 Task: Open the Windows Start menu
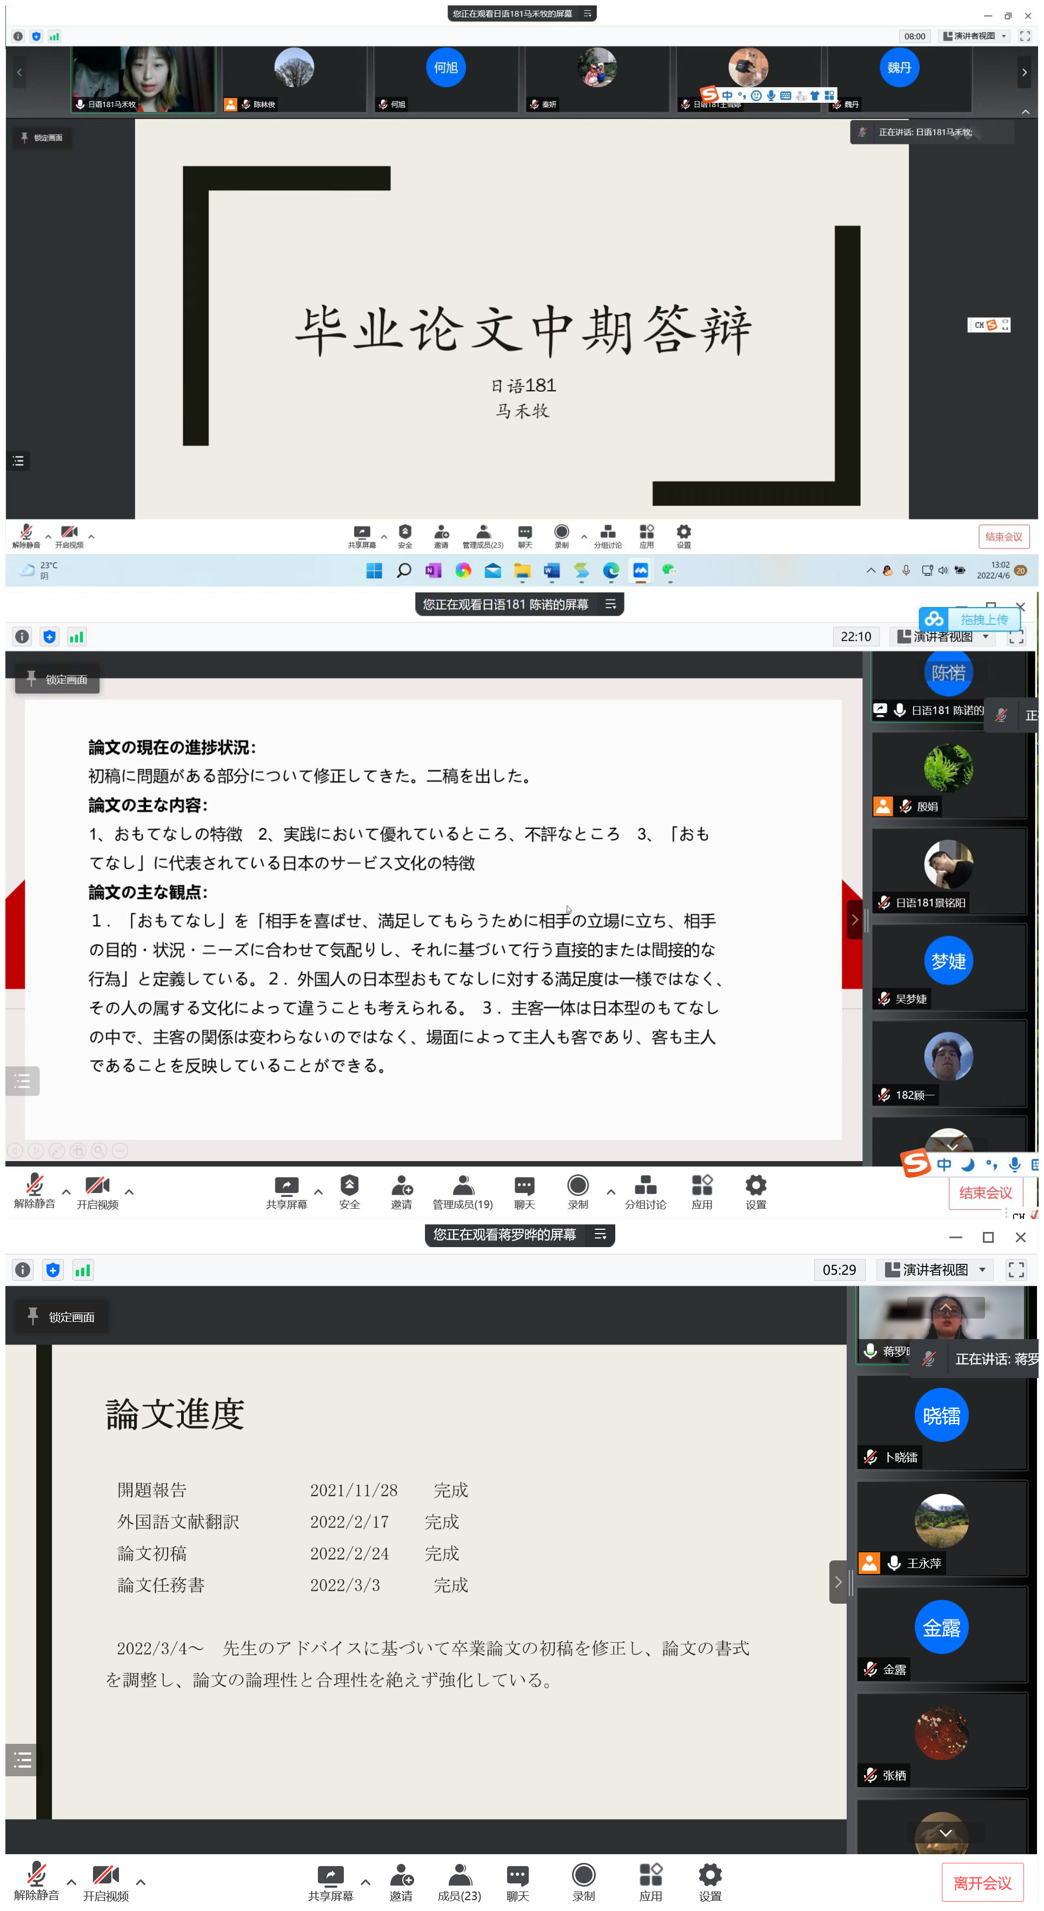[375, 570]
